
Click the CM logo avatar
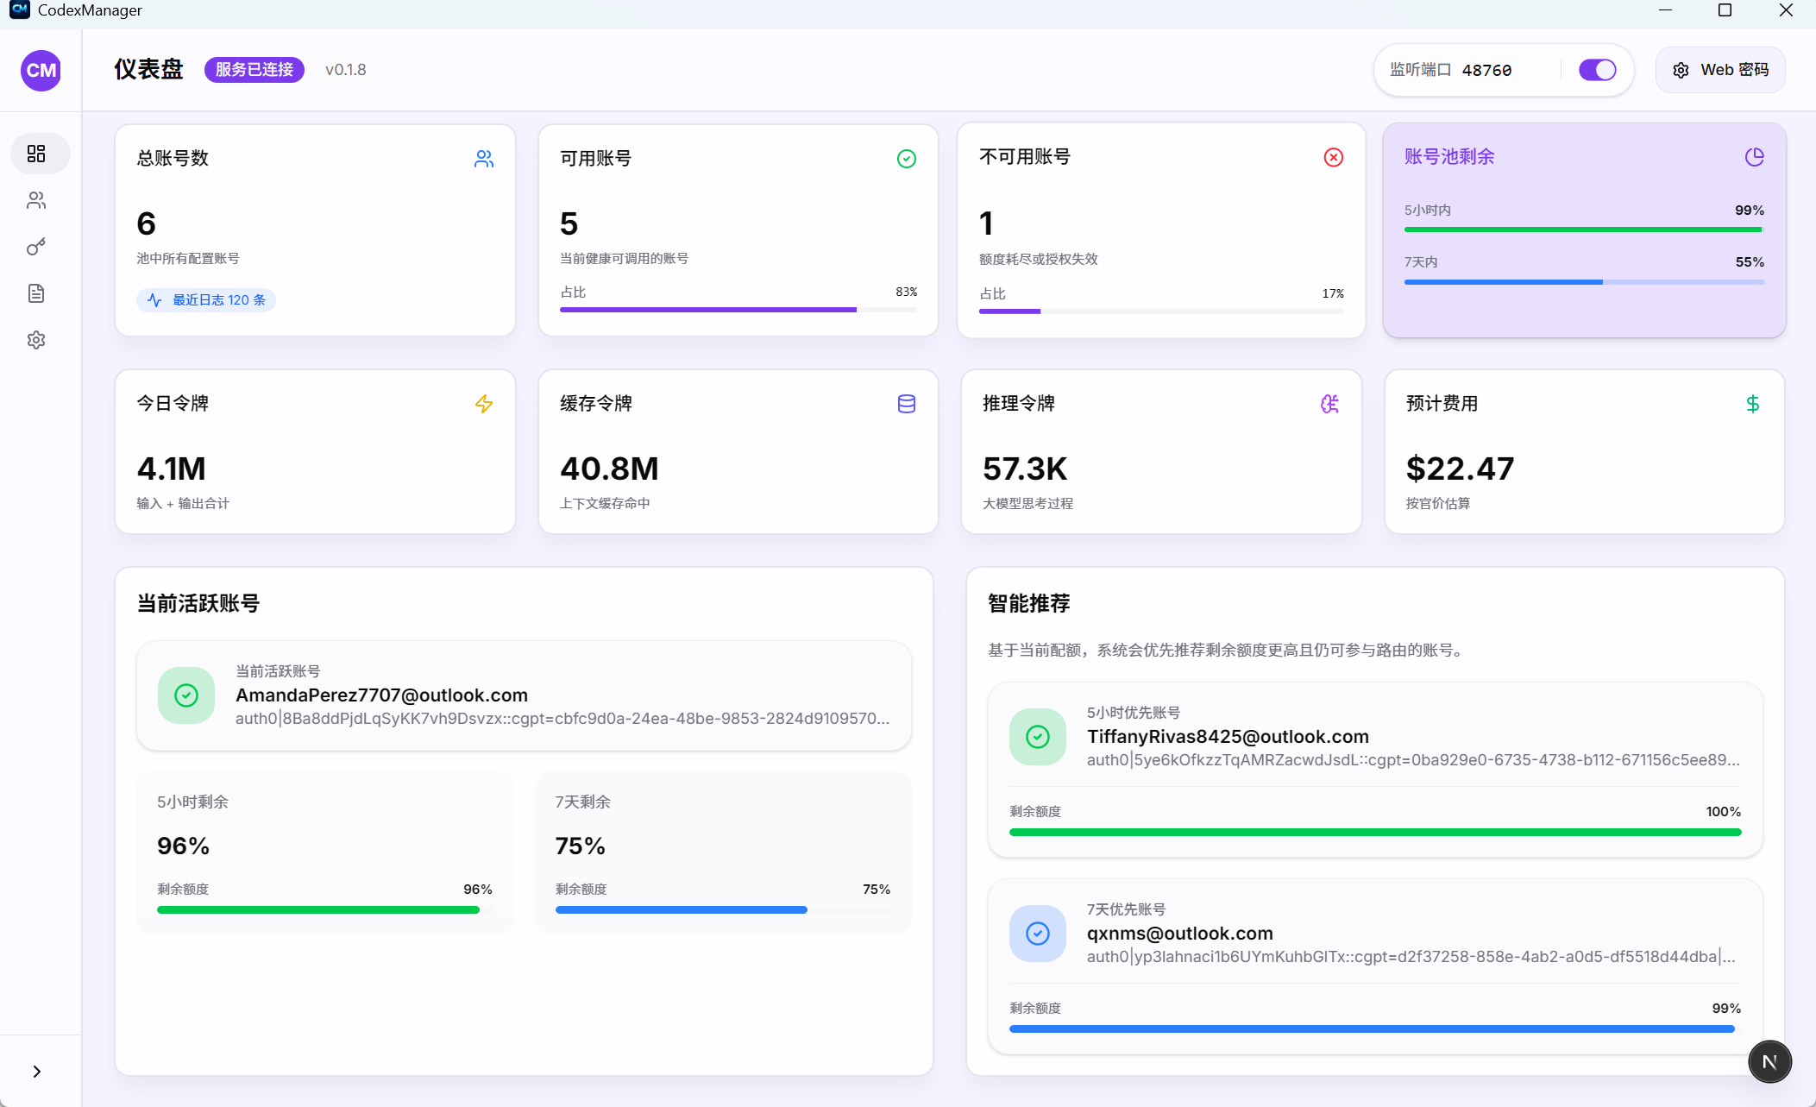pos(41,70)
